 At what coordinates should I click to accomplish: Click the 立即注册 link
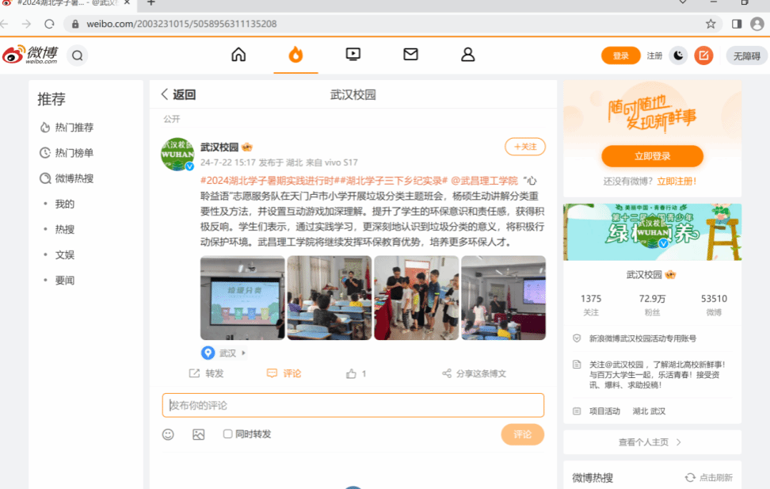[x=676, y=181]
